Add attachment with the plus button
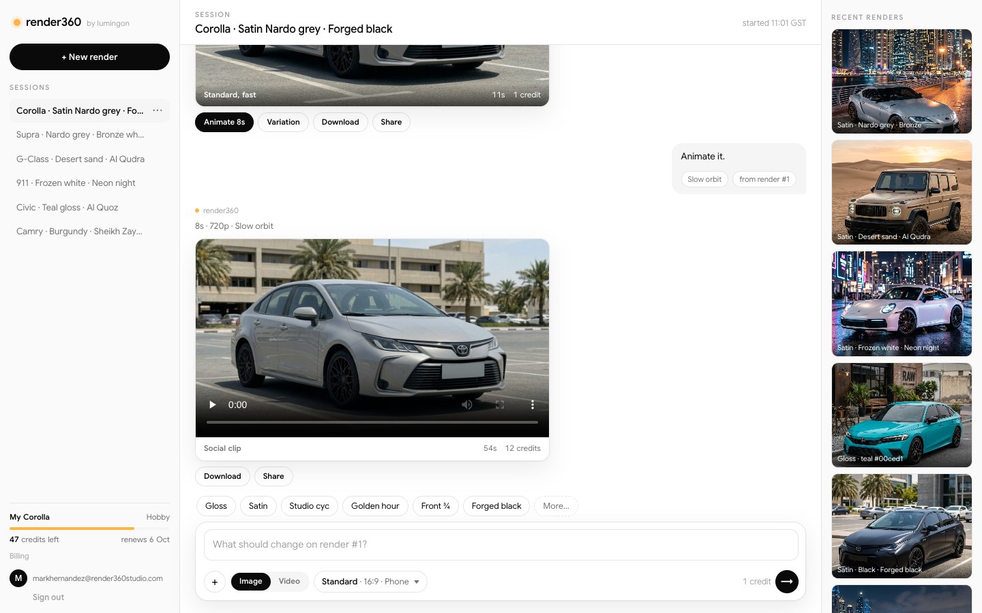Viewport: 982px width, 613px height. point(215,582)
